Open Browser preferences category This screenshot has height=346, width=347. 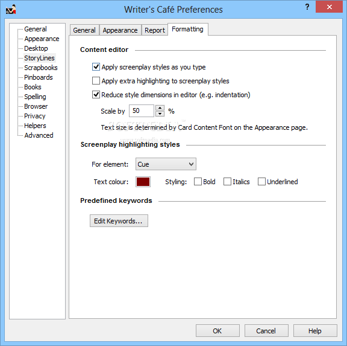pos(36,106)
